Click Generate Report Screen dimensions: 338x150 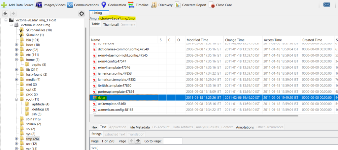click(x=190, y=5)
